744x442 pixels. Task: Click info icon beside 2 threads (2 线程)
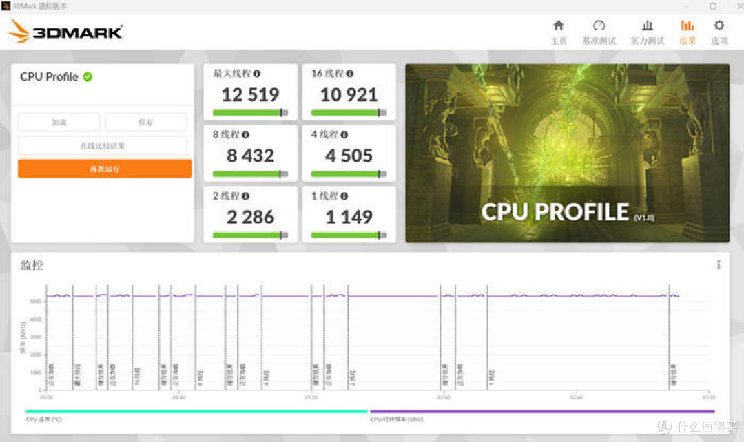point(245,196)
